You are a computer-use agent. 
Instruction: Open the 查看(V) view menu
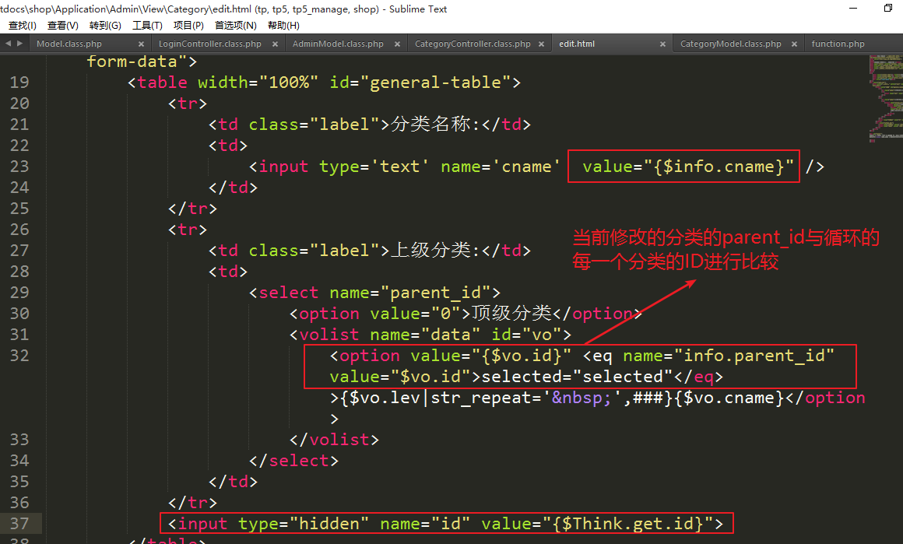[x=63, y=26]
